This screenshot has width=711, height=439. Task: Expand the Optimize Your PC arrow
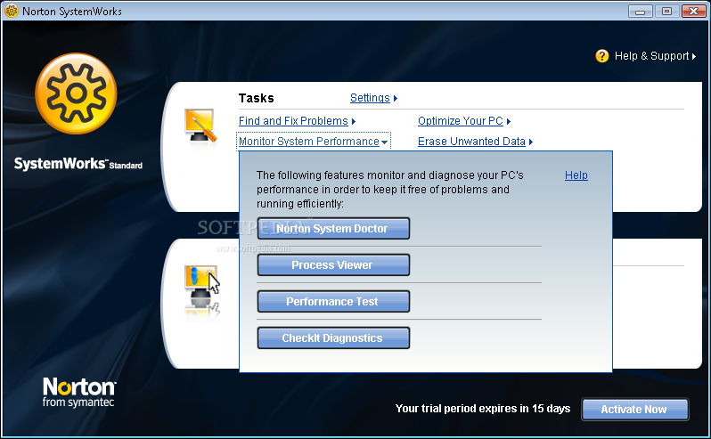[509, 121]
